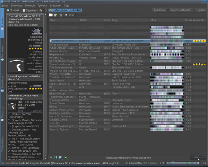Click the Etsi search input field
This screenshot has width=208, height=167.
pos(108,15)
